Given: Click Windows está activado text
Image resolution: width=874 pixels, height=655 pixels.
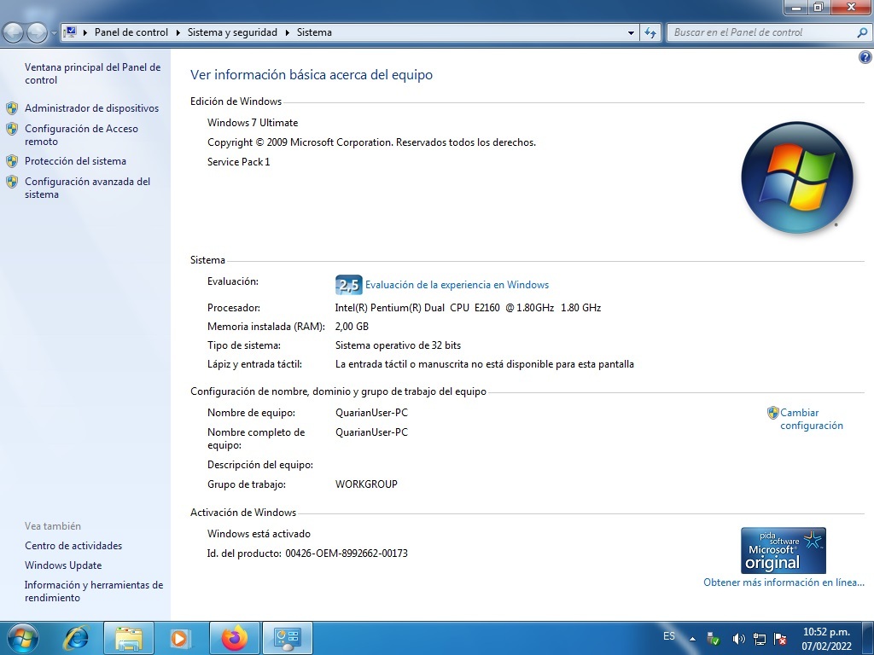Looking at the screenshot, I should 259,534.
